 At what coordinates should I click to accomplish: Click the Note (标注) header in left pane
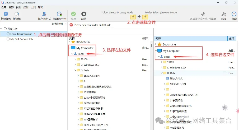coord(145,39)
